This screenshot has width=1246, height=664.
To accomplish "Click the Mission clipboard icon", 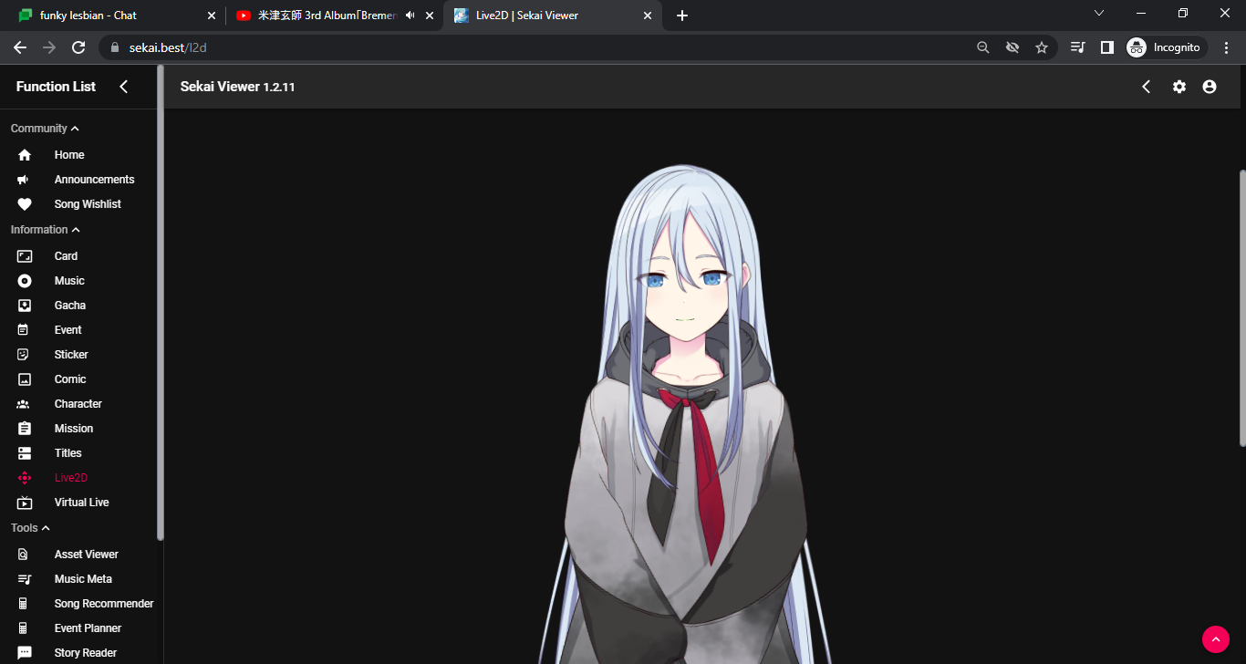I will (25, 429).
